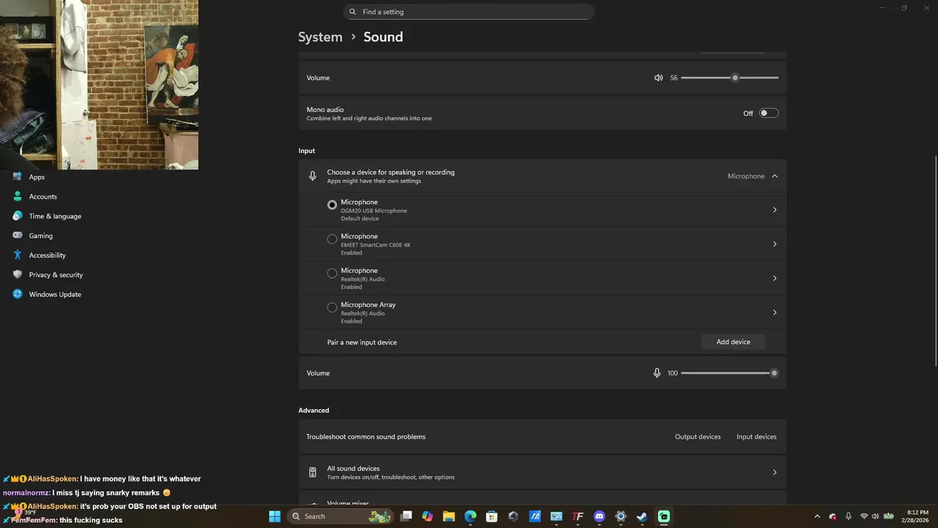Select the Microphone Array radio button
938x528 pixels.
[x=332, y=307]
